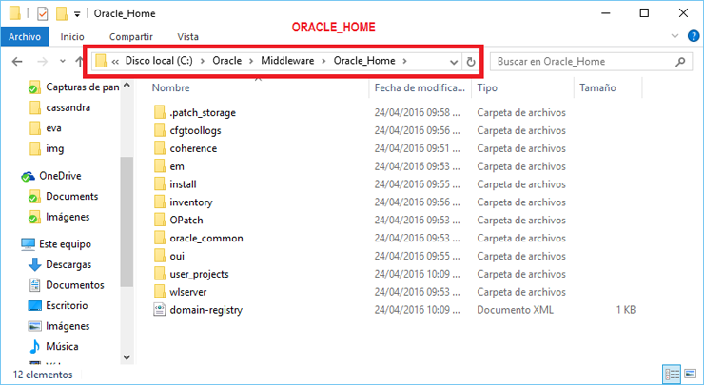Sort by the Tamaño column header
The width and height of the screenshot is (704, 385).
pyautogui.click(x=597, y=88)
